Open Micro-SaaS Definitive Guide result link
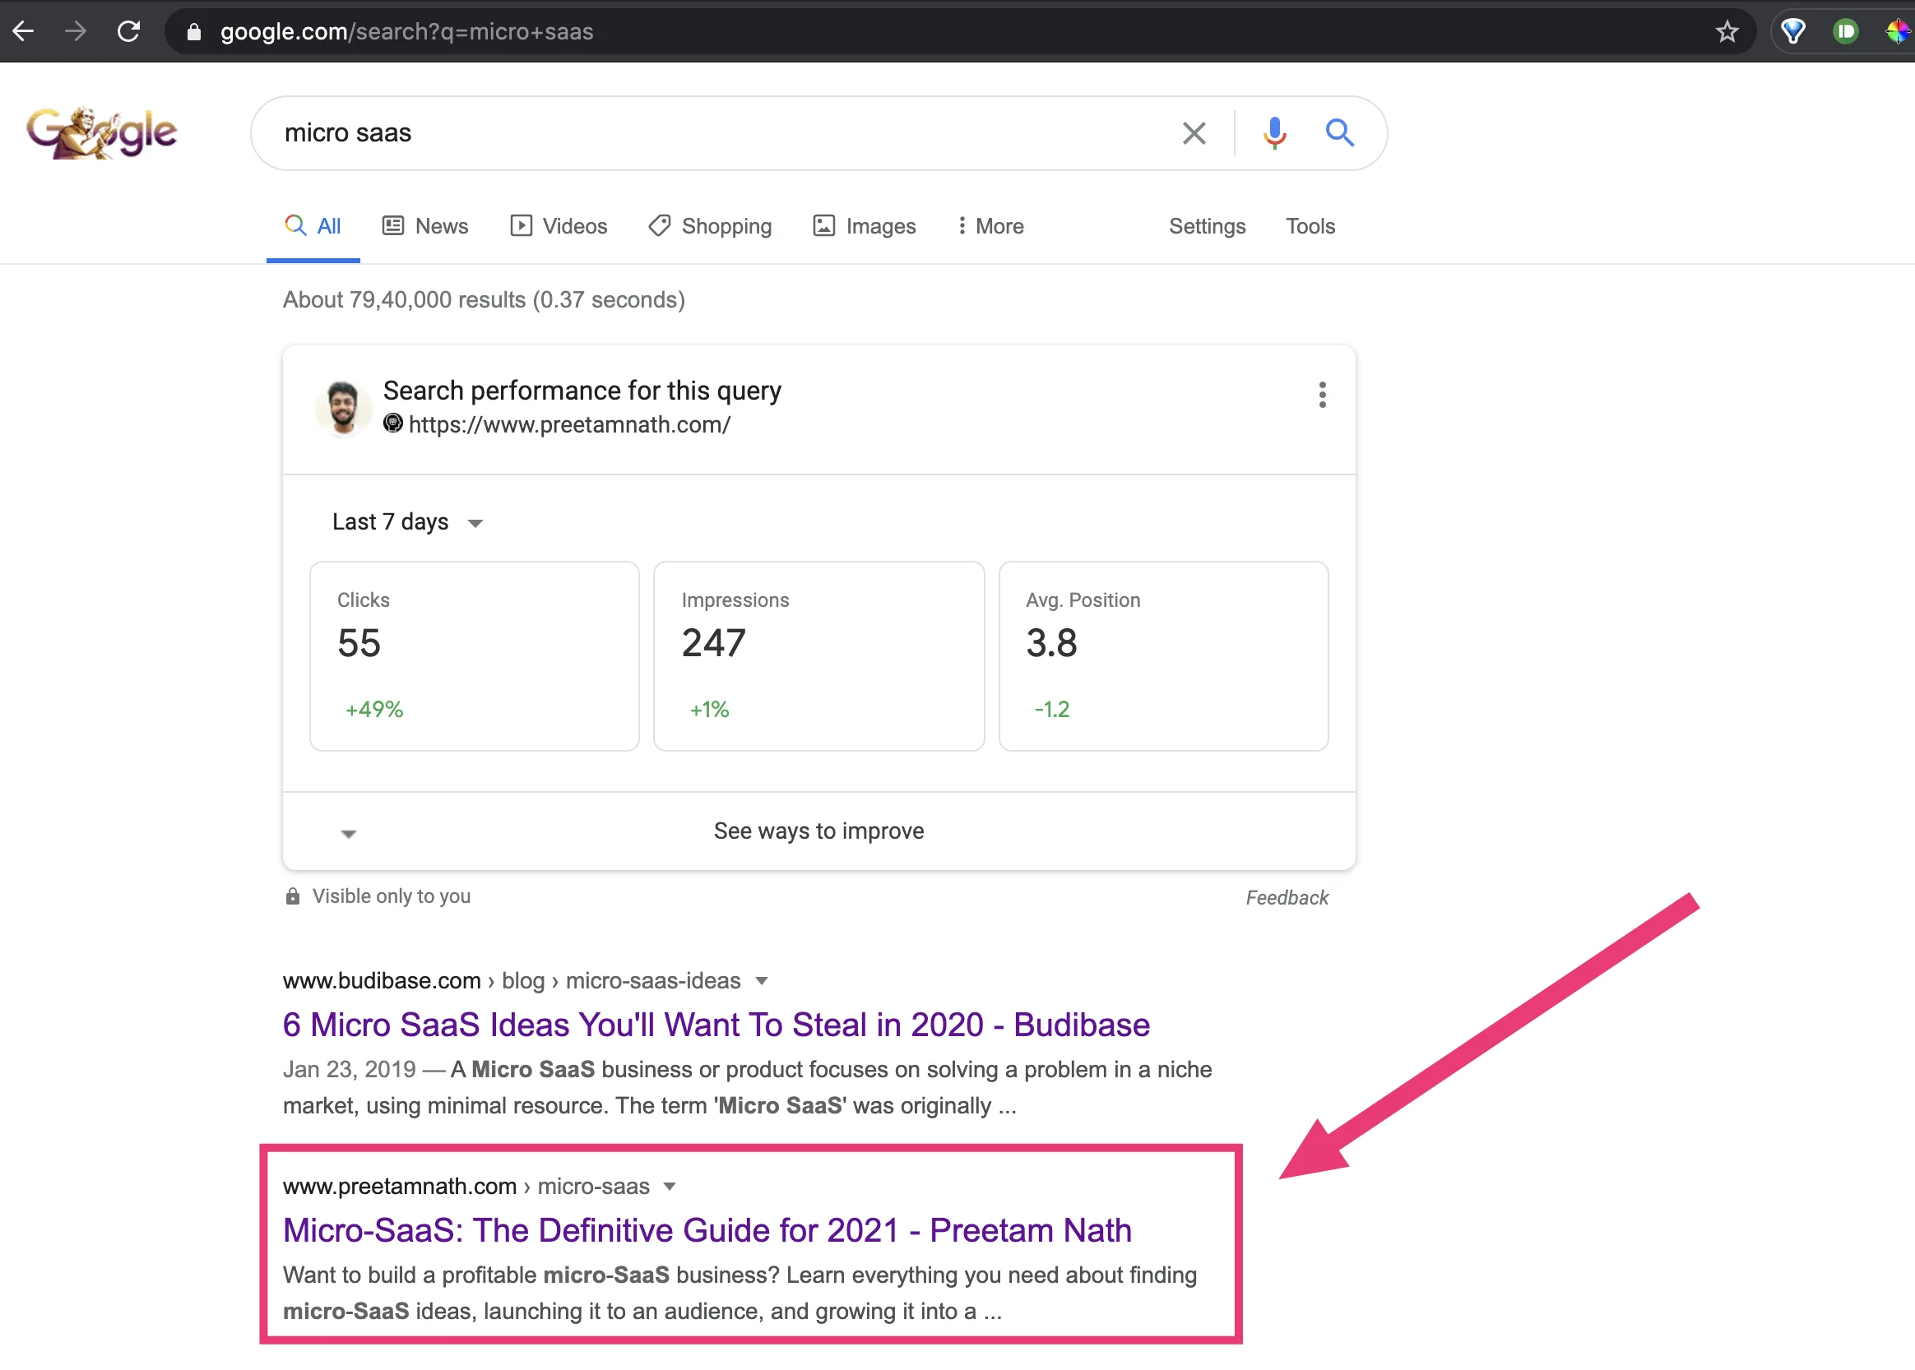This screenshot has width=1915, height=1370. (x=707, y=1231)
